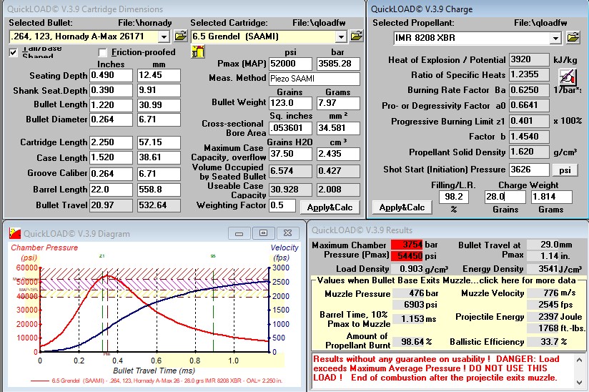589x392 pixels.
Task: Maximize the Diagram window
Action: click(263, 233)
